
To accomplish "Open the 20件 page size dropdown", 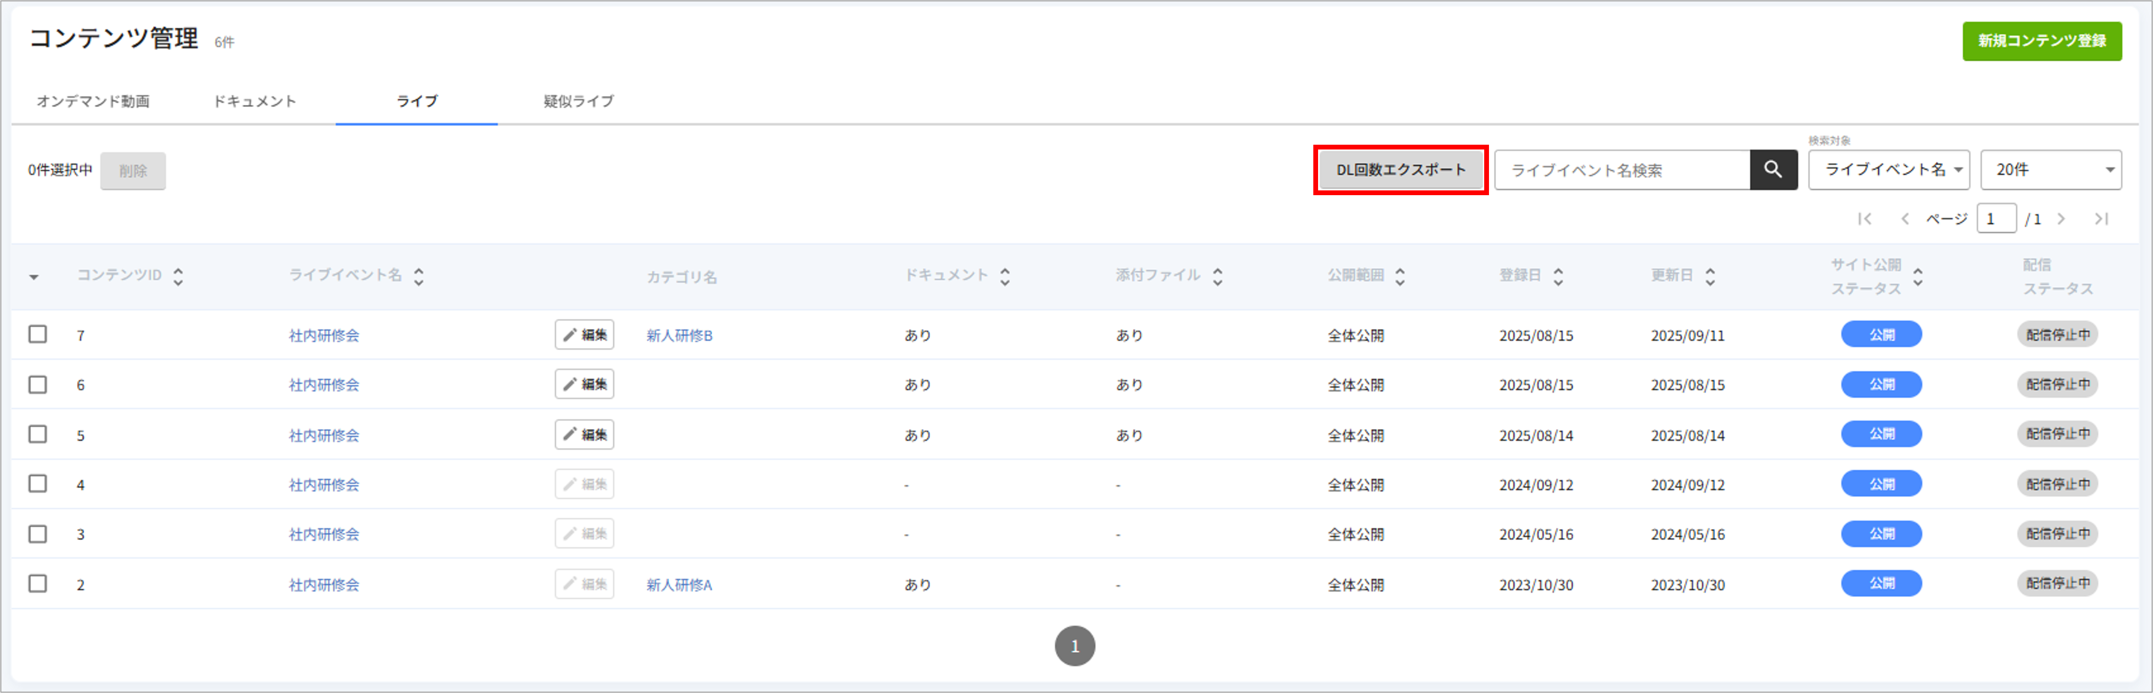I will click(2051, 170).
